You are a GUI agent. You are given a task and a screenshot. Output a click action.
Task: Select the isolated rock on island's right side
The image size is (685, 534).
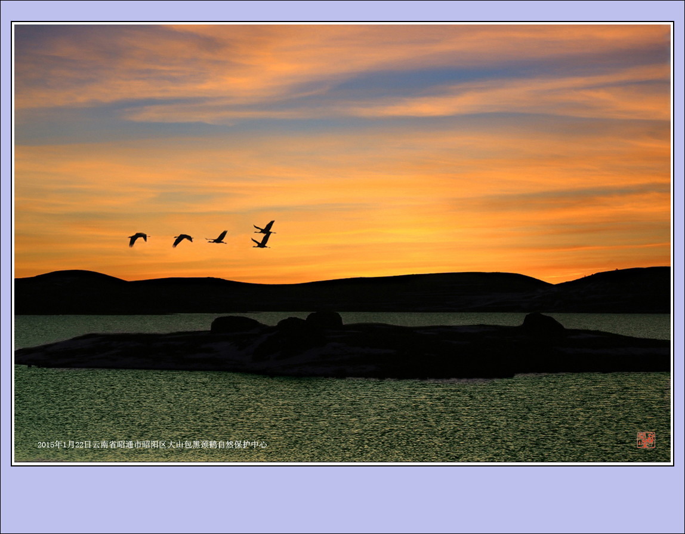pos(542,324)
